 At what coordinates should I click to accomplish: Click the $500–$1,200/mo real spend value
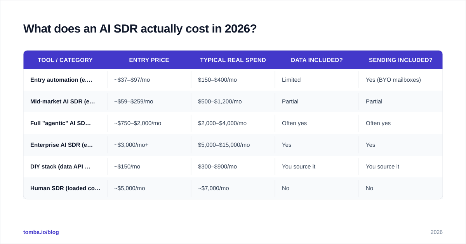click(x=220, y=101)
